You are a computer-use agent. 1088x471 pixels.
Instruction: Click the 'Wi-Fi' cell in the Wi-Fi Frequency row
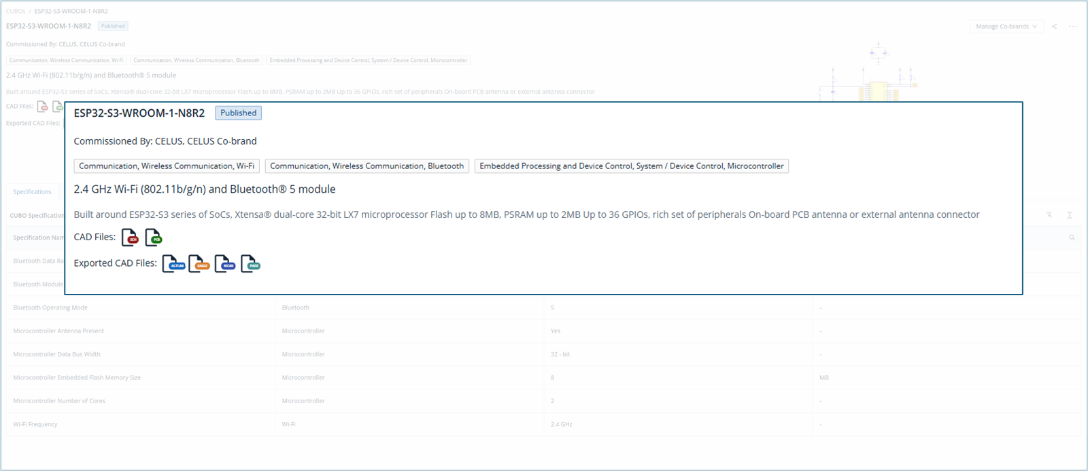click(x=289, y=425)
